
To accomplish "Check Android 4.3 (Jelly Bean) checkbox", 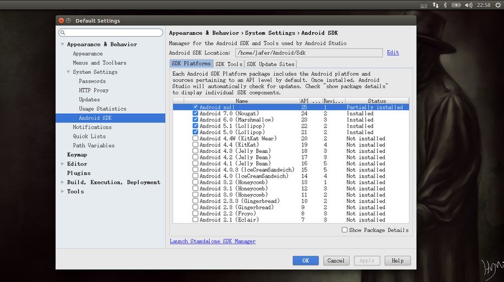I will pos(195,151).
